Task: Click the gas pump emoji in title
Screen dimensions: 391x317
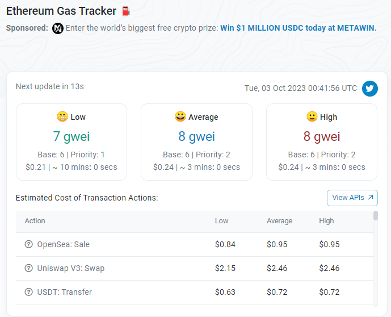Action: pyautogui.click(x=125, y=11)
